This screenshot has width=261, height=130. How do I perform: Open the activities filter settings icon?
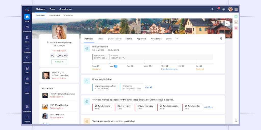click(x=221, y=39)
